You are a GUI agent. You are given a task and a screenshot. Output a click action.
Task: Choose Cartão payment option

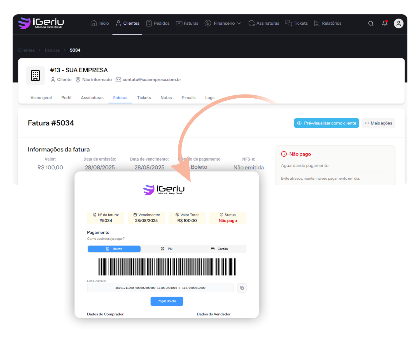click(x=220, y=249)
